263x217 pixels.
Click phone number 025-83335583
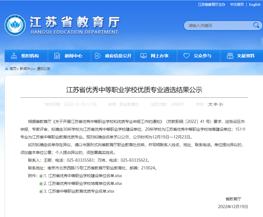[80, 160]
